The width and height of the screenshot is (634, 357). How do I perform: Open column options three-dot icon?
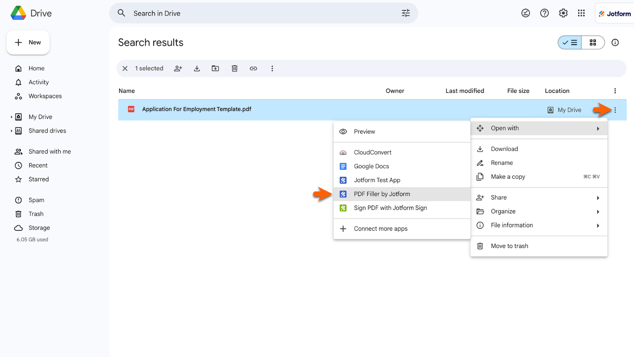coord(615,91)
